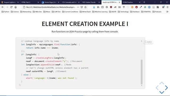Click the code block vertical scrollbar thumb

coord(142,72)
